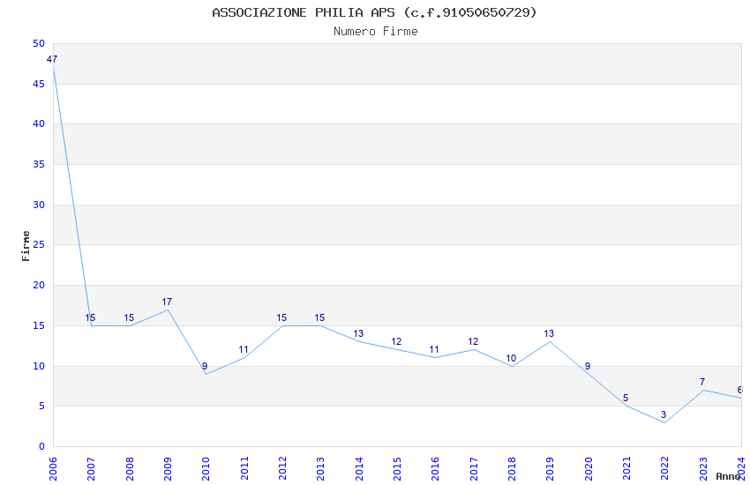This screenshot has height=485, width=750.
Task: Click the data value 17 for 2009
Action: pyautogui.click(x=167, y=302)
